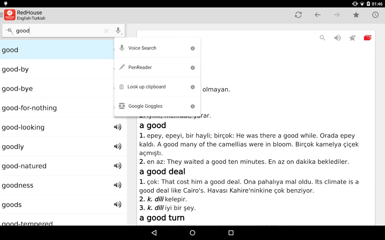Viewport: 385px width, 240px height.
Task: Play pronunciation for goodly
Action: click(118, 146)
